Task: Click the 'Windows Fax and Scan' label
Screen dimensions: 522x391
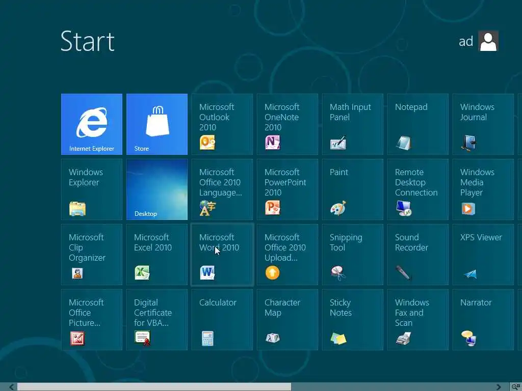Action: (412, 313)
